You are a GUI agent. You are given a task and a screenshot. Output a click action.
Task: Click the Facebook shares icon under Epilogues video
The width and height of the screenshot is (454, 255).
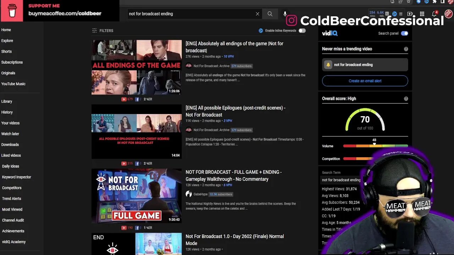tap(137, 164)
